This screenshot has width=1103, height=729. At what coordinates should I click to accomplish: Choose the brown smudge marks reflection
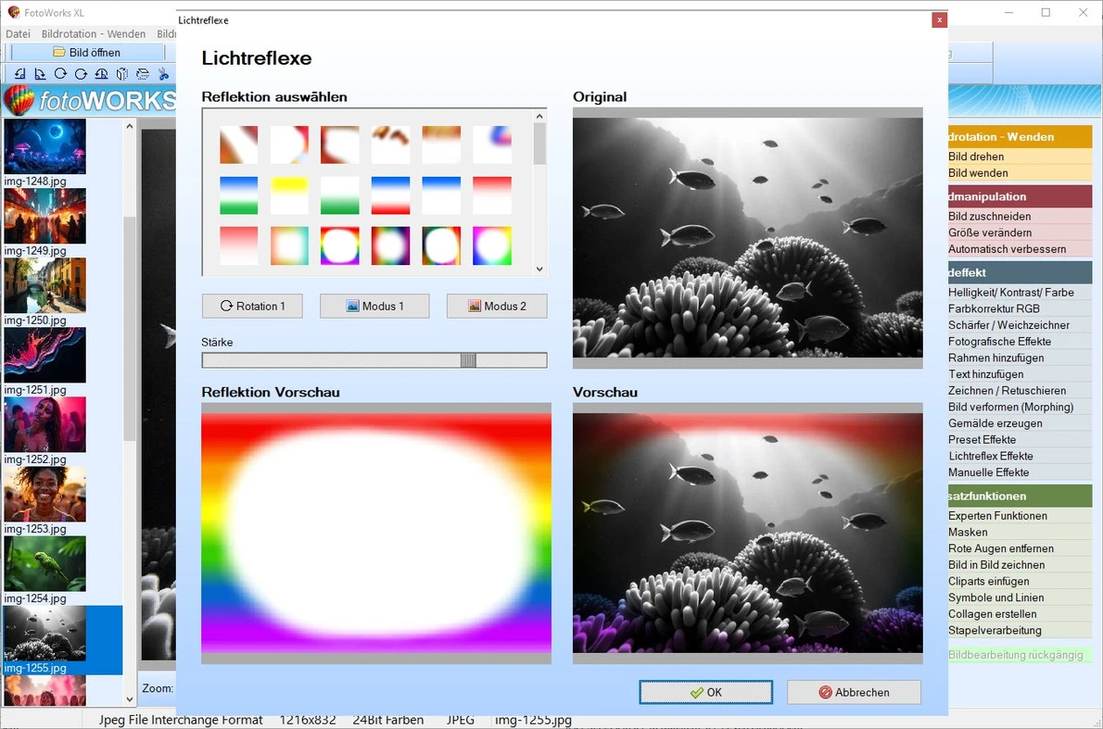click(390, 145)
